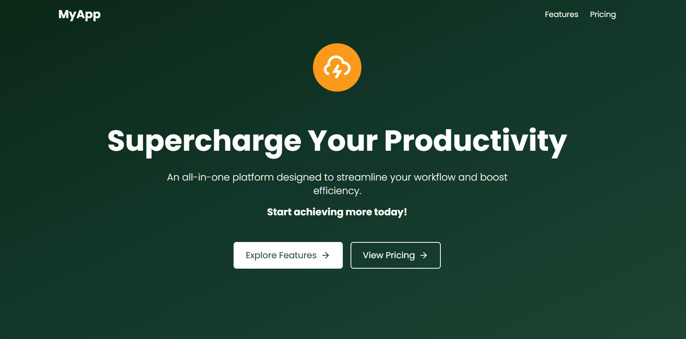The height and width of the screenshot is (339, 686).
Task: Click the MyApp brand name to go home
Action: [79, 14]
